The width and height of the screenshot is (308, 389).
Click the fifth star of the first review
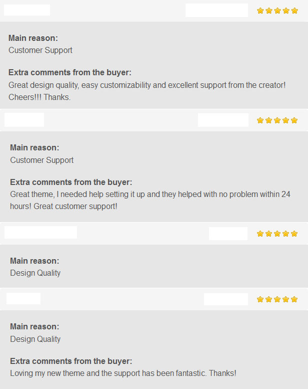[294, 11]
